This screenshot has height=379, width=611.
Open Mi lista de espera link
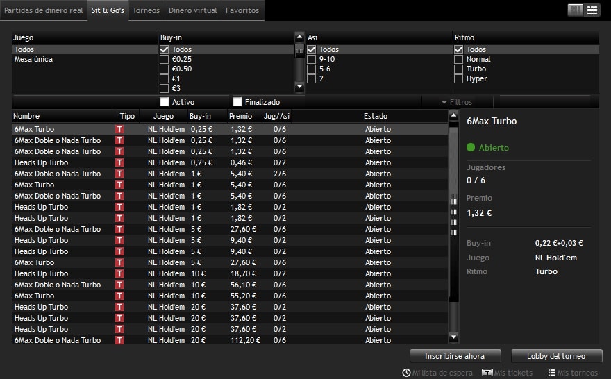coord(442,373)
